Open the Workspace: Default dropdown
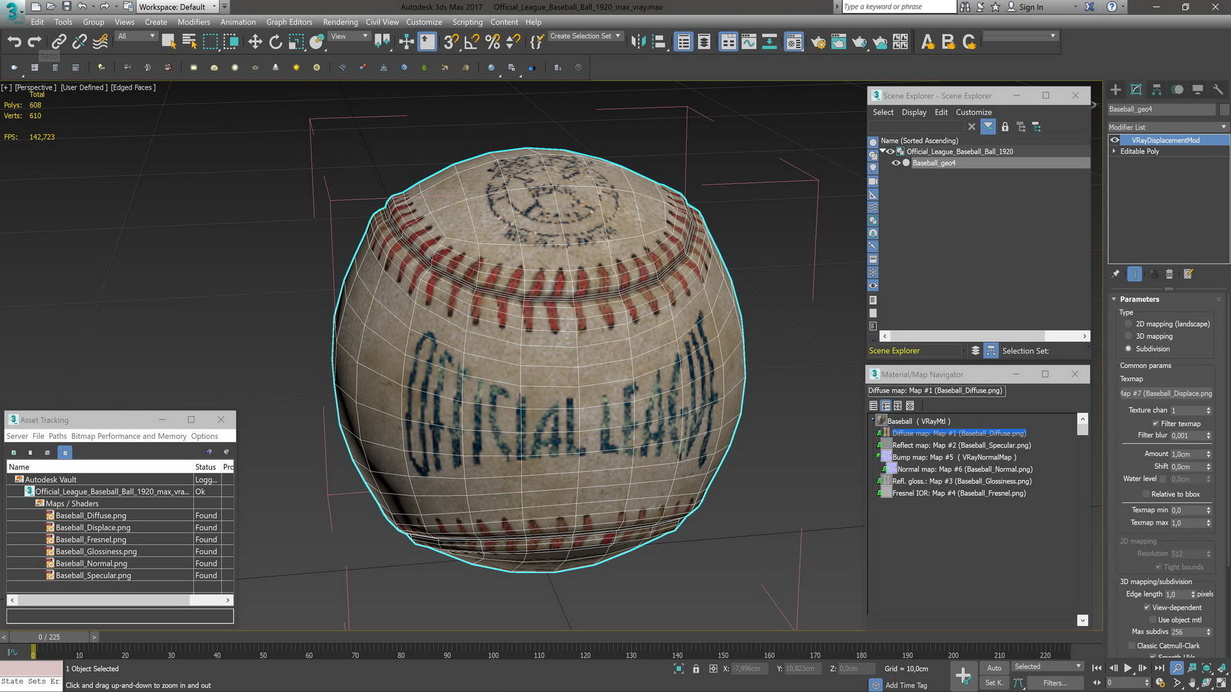Viewport: 1231px width, 692px height. 178,7
